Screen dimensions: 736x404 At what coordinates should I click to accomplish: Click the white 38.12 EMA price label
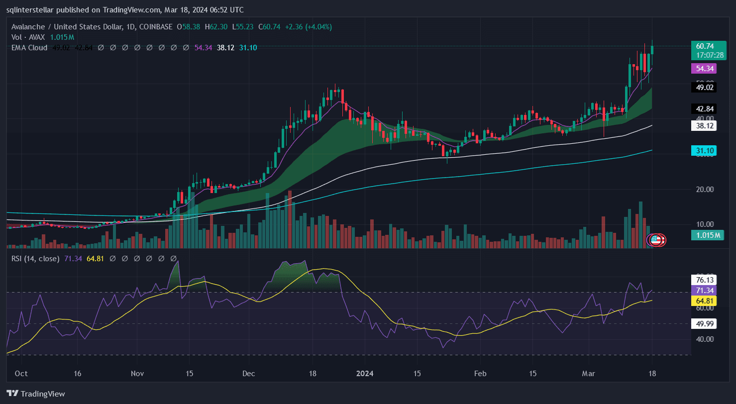coord(704,126)
